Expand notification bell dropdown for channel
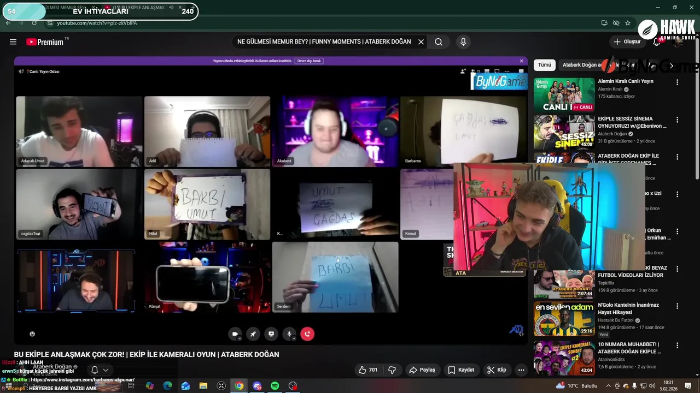Viewport: 700px width, 393px height. click(100, 370)
